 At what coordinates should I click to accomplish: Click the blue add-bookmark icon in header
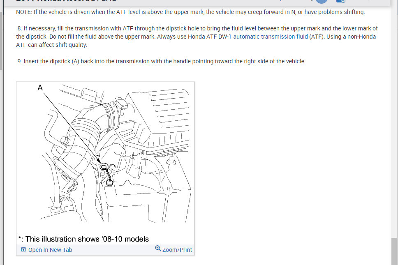click(x=340, y=1)
